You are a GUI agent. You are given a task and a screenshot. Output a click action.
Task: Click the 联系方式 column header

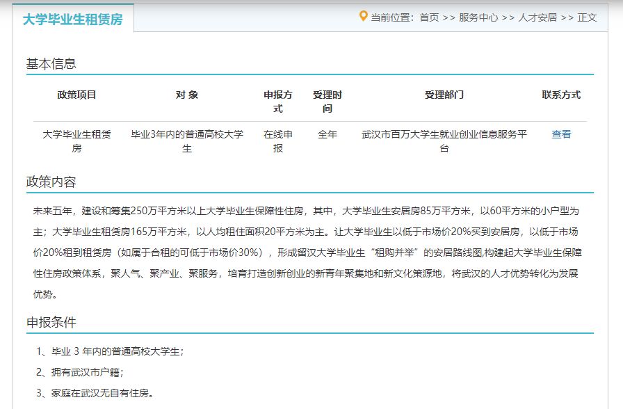(x=561, y=95)
